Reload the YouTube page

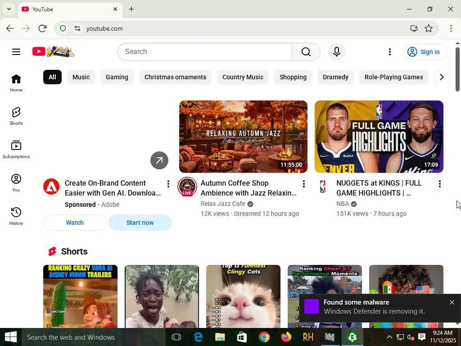point(43,28)
